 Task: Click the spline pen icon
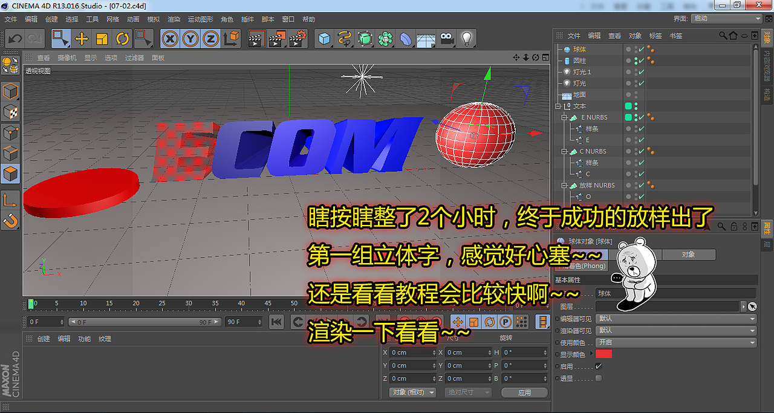pyautogui.click(x=345, y=39)
